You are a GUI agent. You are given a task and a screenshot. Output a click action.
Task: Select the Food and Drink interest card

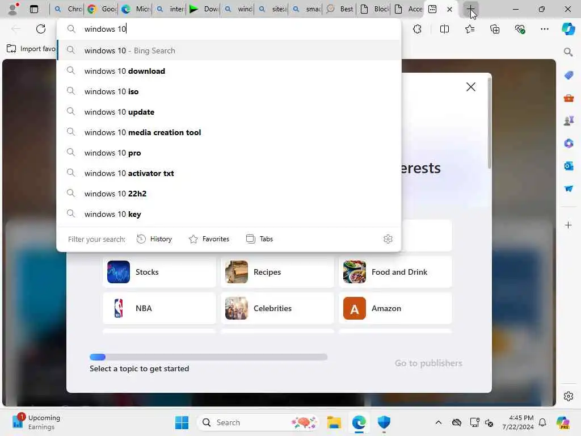pyautogui.click(x=395, y=272)
